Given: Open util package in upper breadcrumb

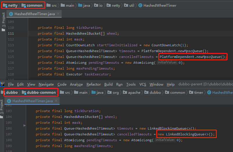Looking at the screenshot, I should [x=129, y=6].
